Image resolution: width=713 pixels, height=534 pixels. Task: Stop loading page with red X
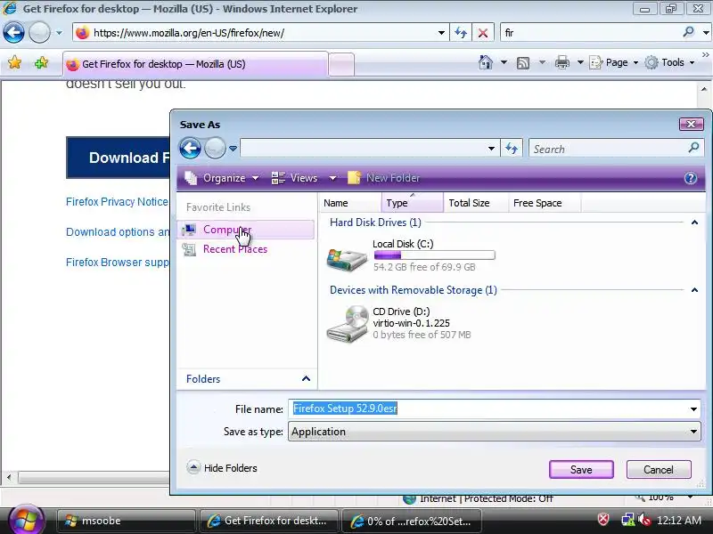pos(483,33)
